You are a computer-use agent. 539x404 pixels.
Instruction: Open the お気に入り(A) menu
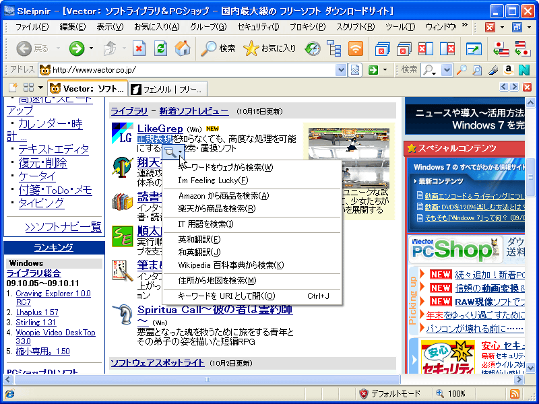click(157, 27)
